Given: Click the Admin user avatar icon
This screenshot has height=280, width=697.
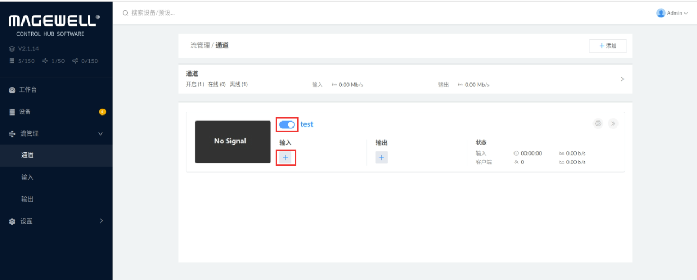Looking at the screenshot, I should pos(661,13).
